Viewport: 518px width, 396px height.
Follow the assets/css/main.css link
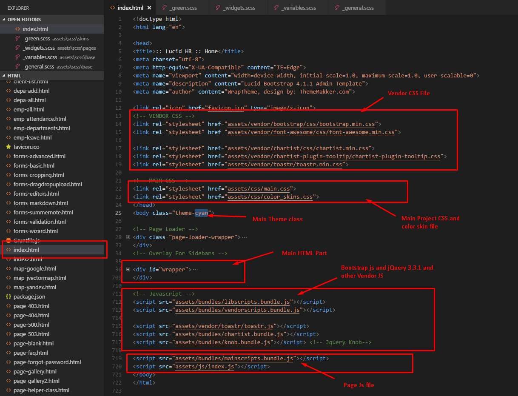click(x=259, y=188)
